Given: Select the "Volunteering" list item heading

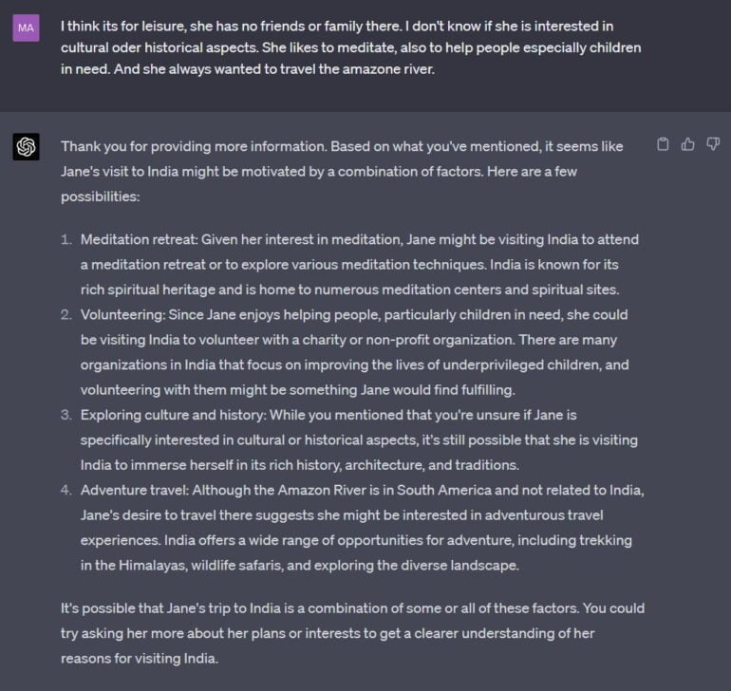Looking at the screenshot, I should click(122, 314).
